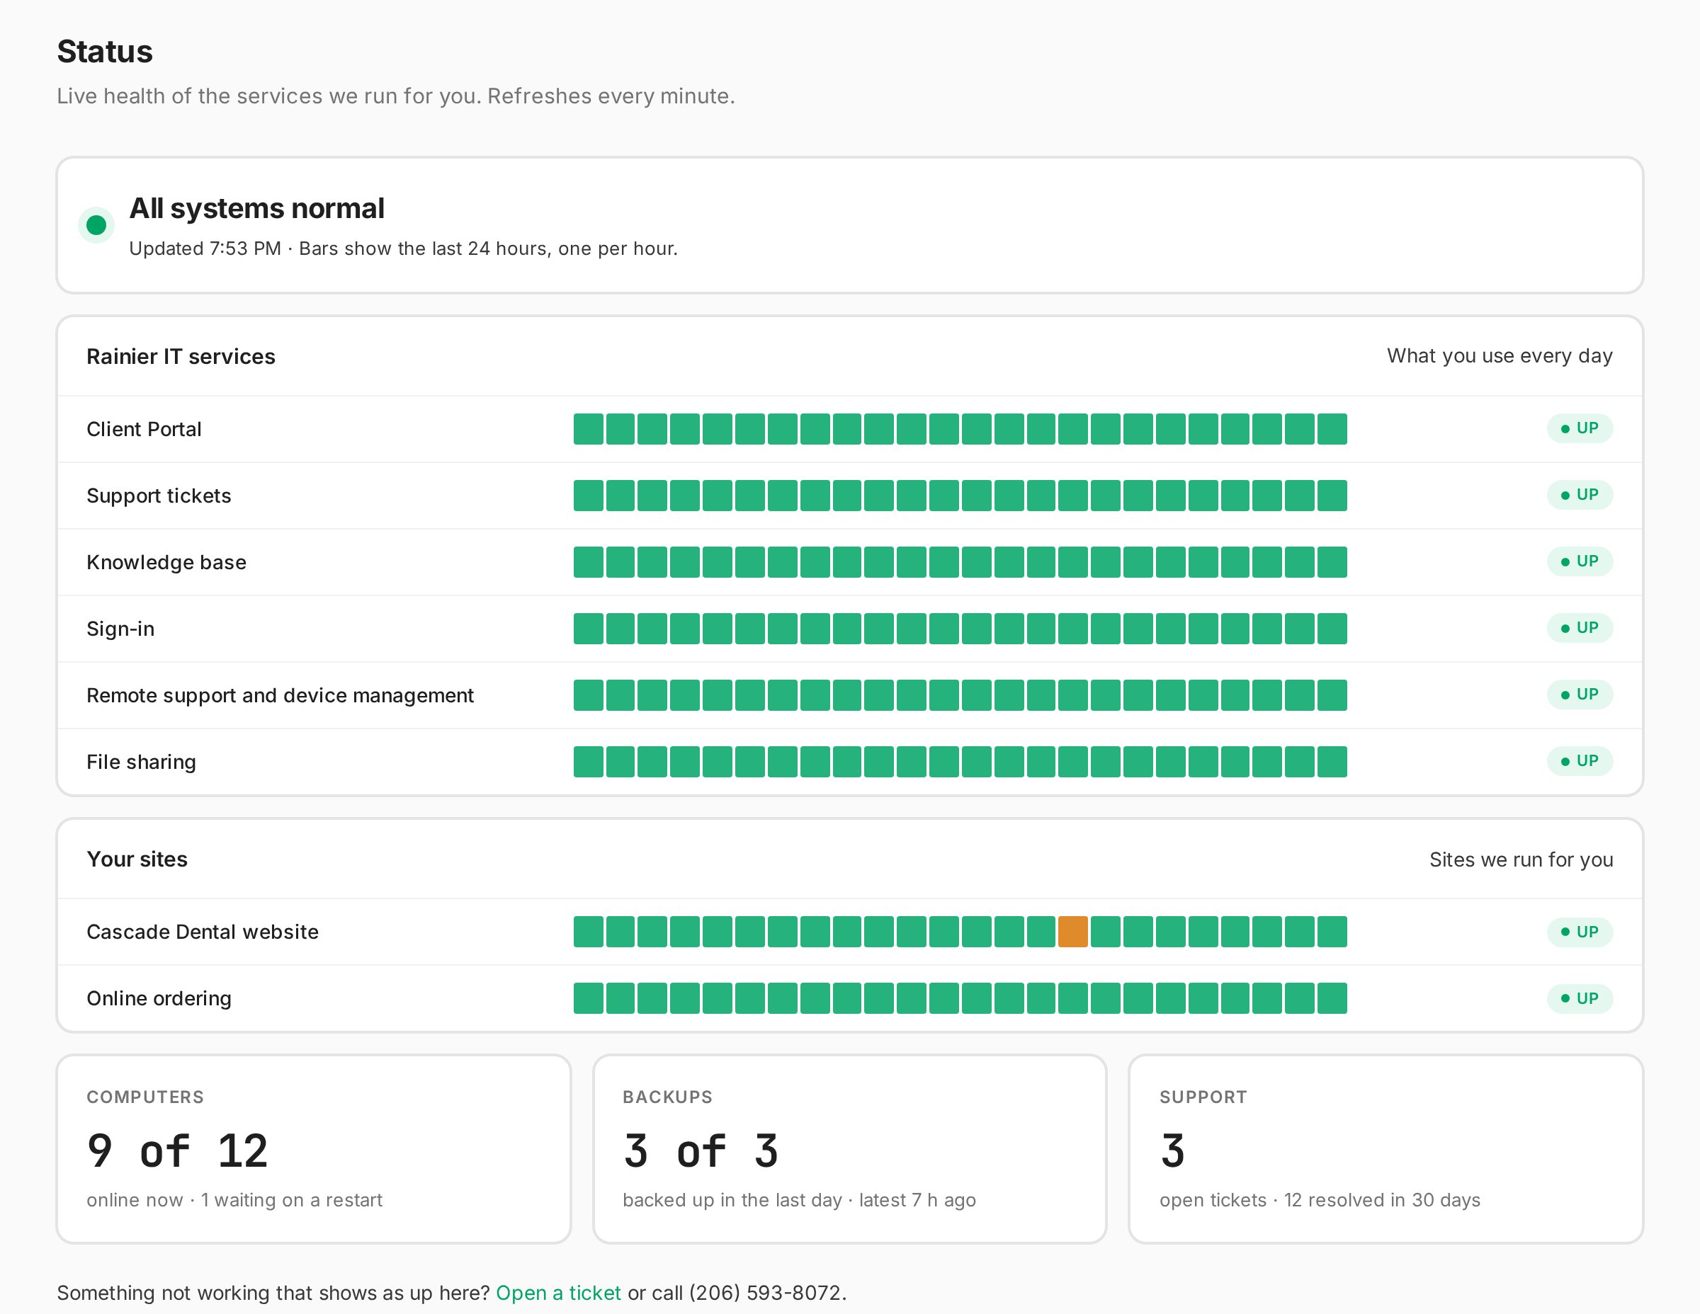Viewport: 1700px width, 1314px height.
Task: Click the UP badge for Online ordering
Action: [x=1580, y=998]
